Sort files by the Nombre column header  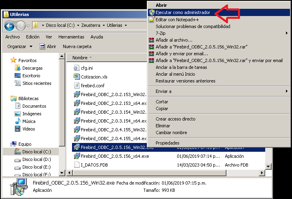point(80,58)
